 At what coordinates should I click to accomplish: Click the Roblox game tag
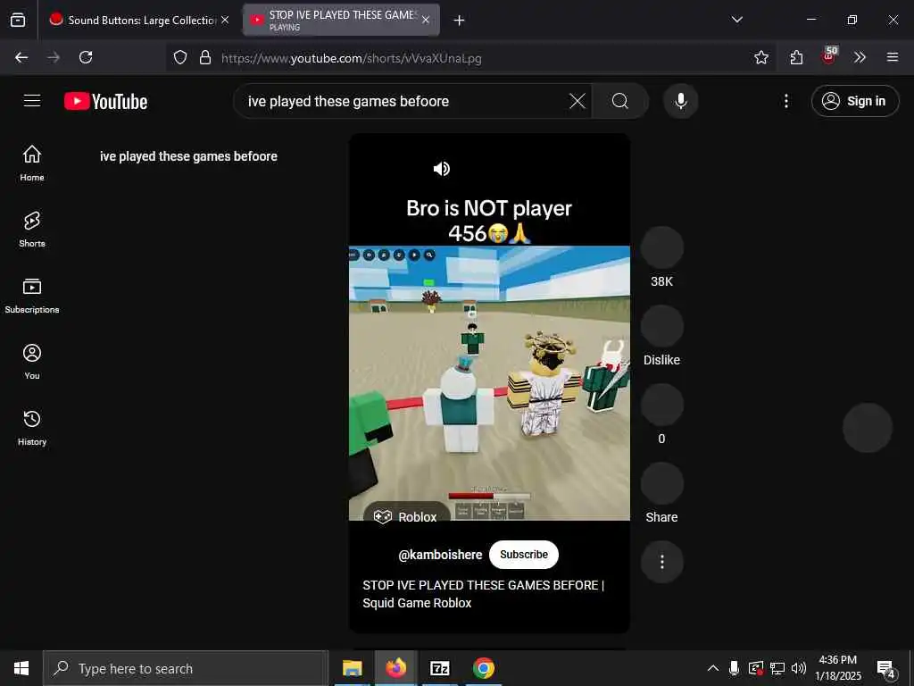coord(407,517)
